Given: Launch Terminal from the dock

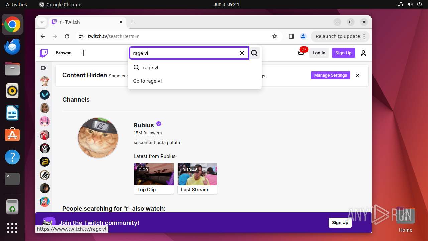Looking at the screenshot, I should click(x=12, y=179).
